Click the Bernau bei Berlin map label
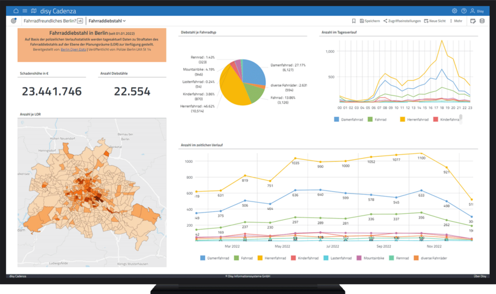The width and height of the screenshot is (496, 294). 126,137
